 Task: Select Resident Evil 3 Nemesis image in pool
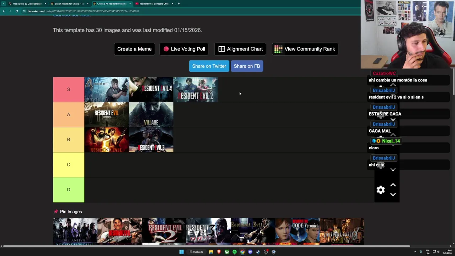click(x=208, y=231)
